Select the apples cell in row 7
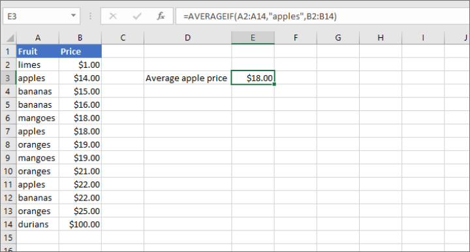The width and height of the screenshot is (470, 252). pyautogui.click(x=38, y=131)
